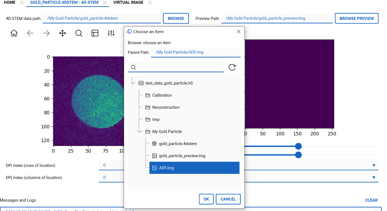The height and width of the screenshot is (211, 387).
Task: Click the upper slider handle
Action: 298,146
